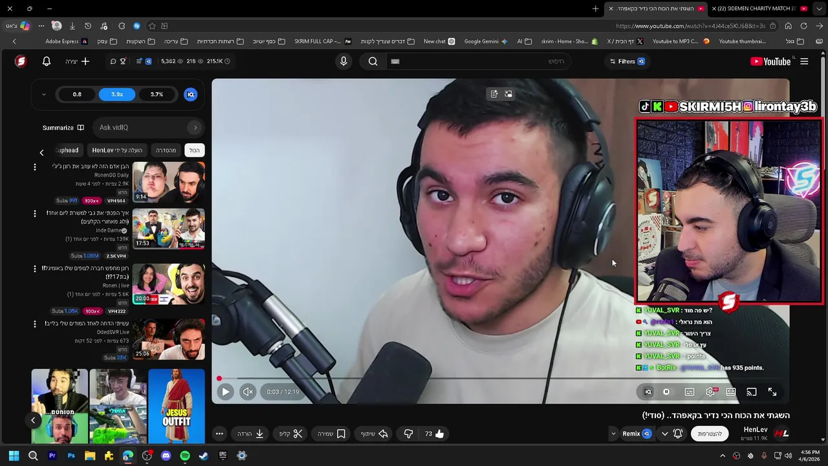Image resolution: width=828 pixels, height=466 pixels.
Task: Open options menu for OdedSVR Live video
Action: pos(35,324)
